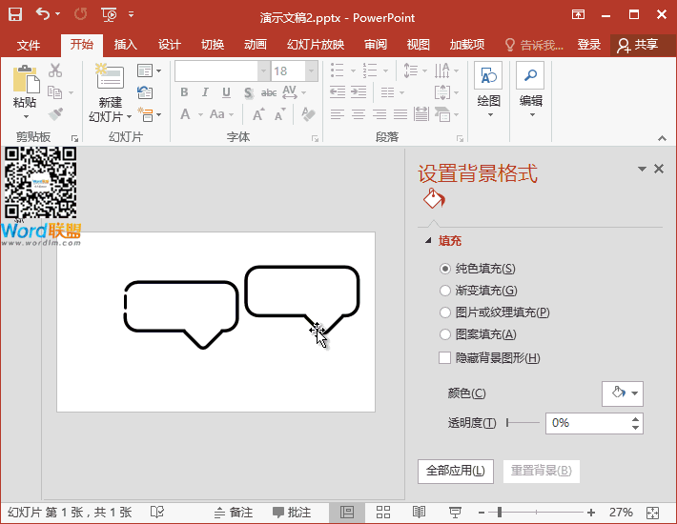This screenshot has height=524, width=677.
Task: Select Pattern fill 图案填充 option
Action: 444,334
